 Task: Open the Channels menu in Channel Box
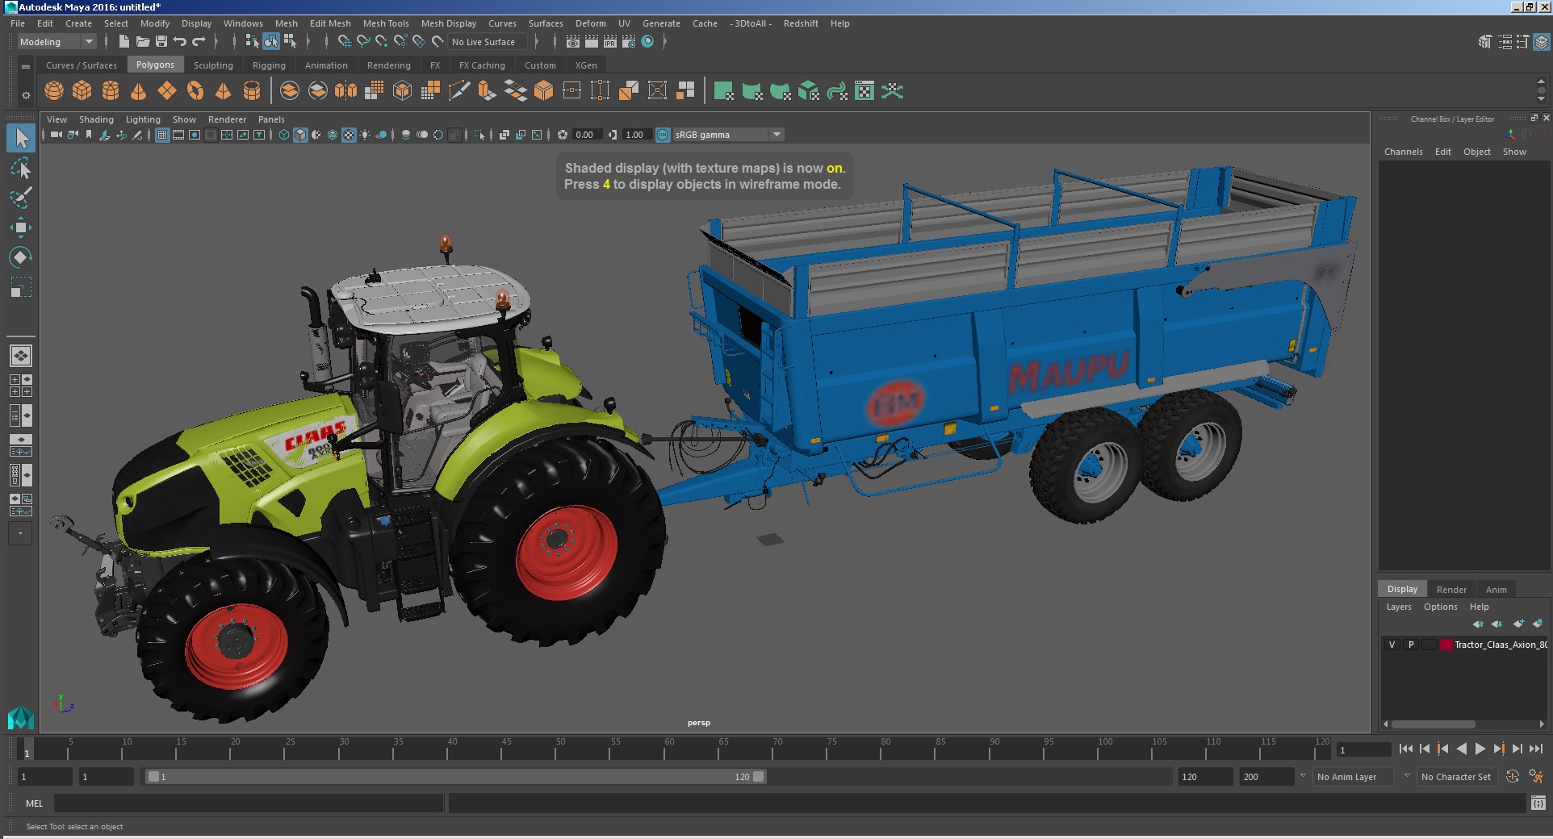(1404, 152)
